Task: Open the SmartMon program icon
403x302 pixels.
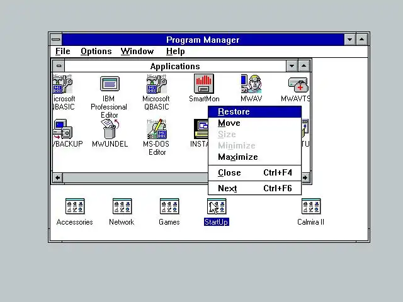Action: (x=204, y=84)
